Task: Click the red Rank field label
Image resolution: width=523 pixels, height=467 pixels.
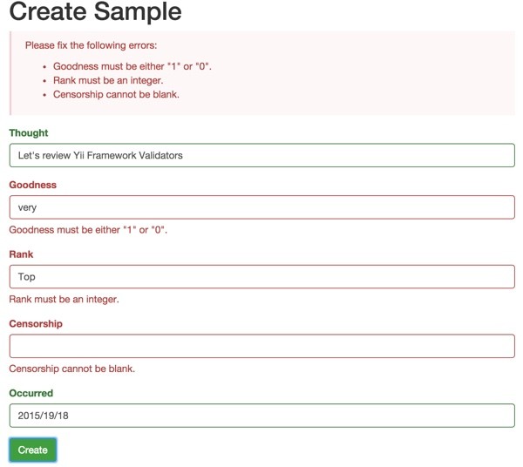Action: [x=21, y=254]
